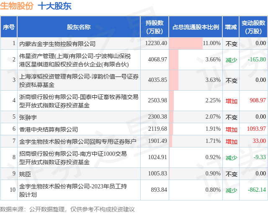Click 减少 in the 招商银行 row

[232, 158]
